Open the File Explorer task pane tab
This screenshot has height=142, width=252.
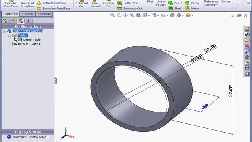coord(247,40)
